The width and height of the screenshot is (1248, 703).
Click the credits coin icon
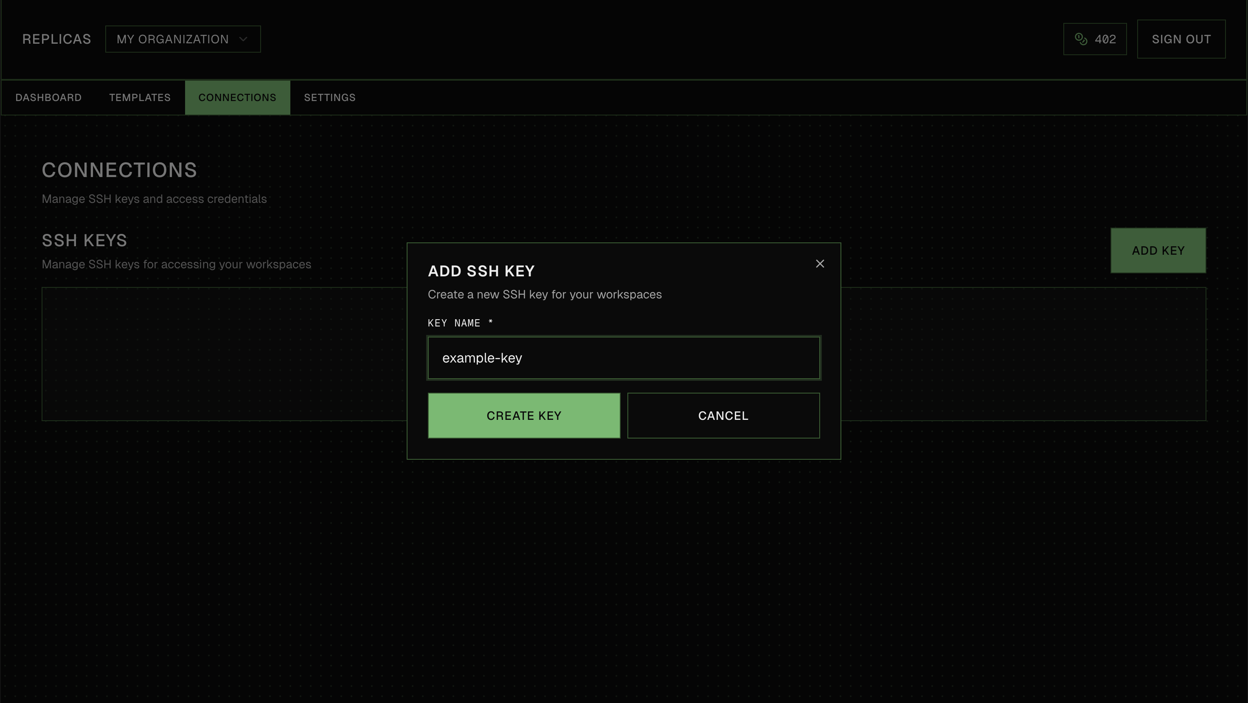point(1081,39)
